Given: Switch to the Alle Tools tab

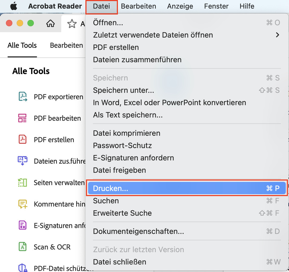Looking at the screenshot, I should point(22,45).
